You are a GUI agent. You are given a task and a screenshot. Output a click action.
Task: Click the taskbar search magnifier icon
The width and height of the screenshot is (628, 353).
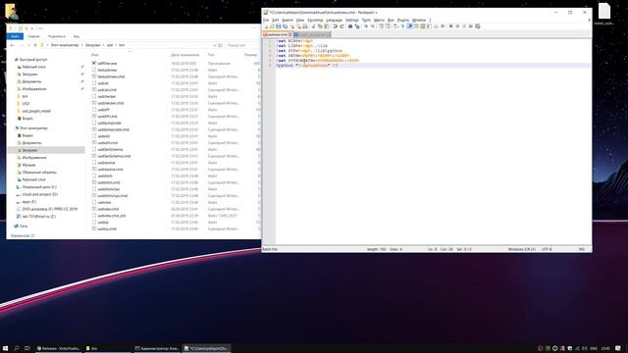click(17, 349)
